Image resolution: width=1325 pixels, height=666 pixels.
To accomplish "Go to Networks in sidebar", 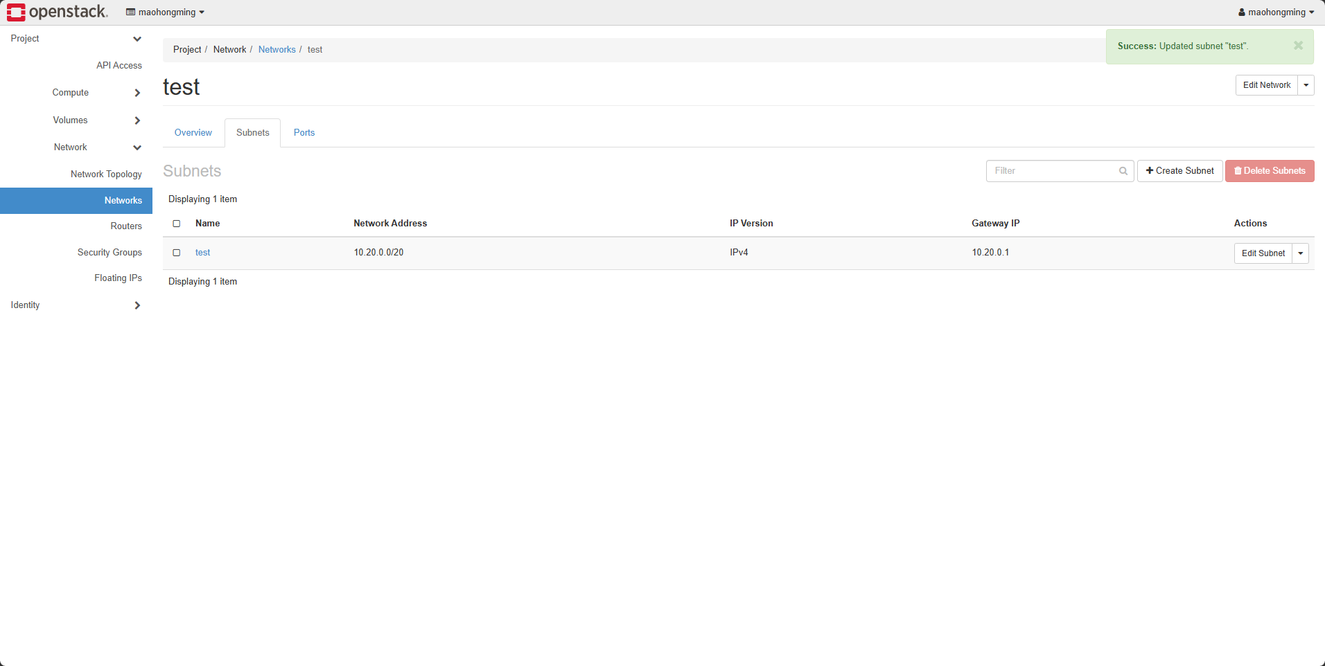I will pyautogui.click(x=76, y=201).
